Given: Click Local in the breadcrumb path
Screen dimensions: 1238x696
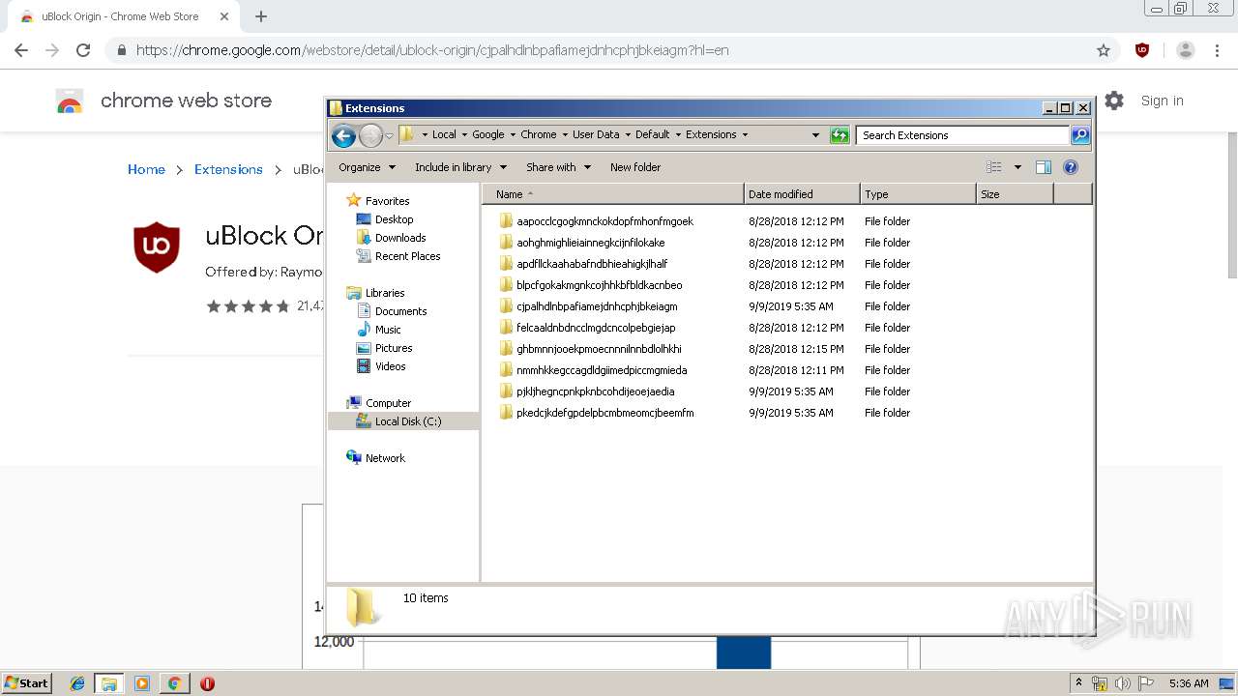Looking at the screenshot, I should [x=444, y=134].
